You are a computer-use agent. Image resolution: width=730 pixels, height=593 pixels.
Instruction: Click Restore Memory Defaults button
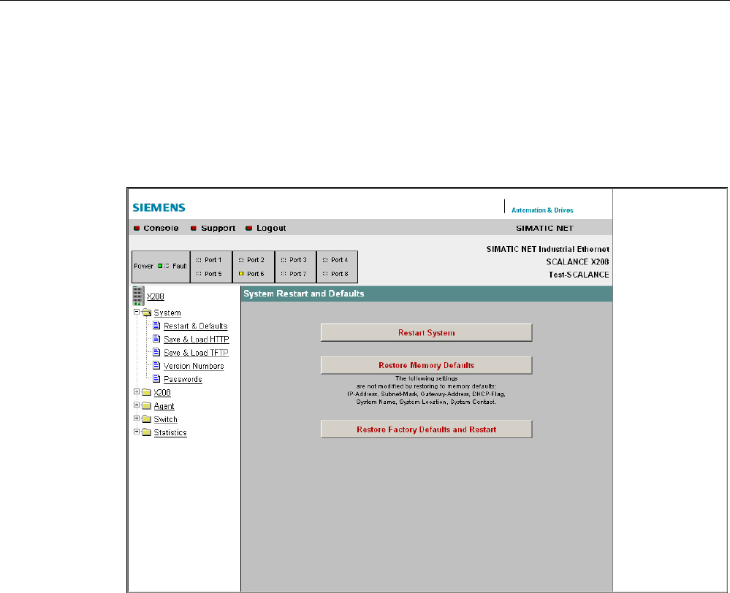(427, 365)
